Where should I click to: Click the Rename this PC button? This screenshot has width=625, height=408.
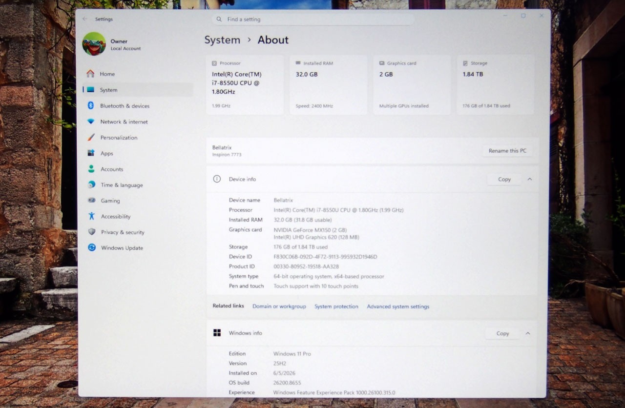coord(507,151)
